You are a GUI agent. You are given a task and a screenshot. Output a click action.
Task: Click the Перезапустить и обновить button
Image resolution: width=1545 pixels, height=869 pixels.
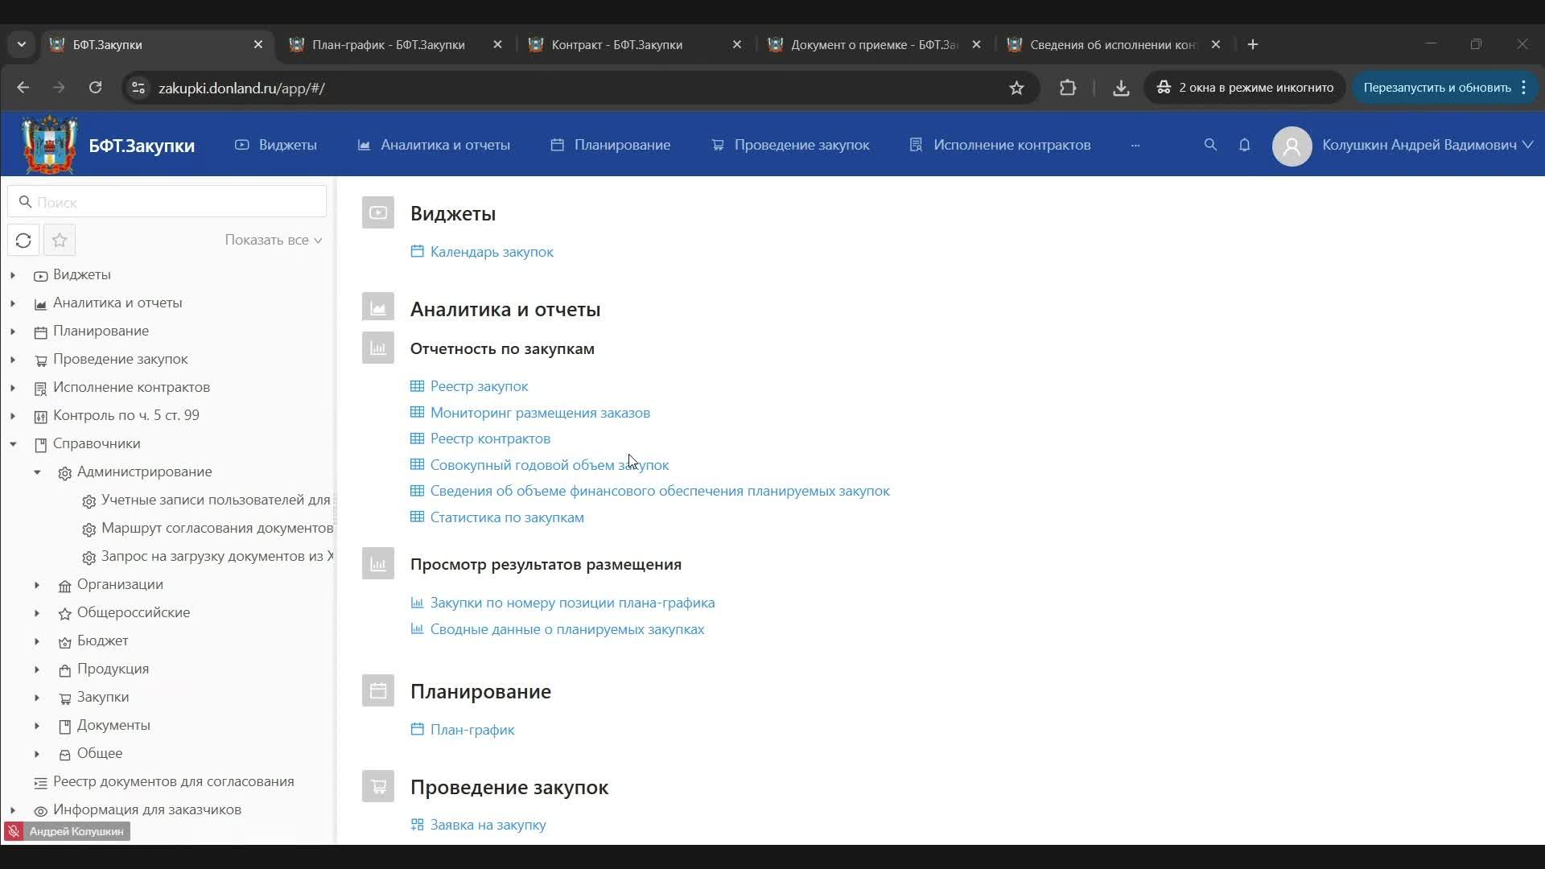coord(1440,87)
